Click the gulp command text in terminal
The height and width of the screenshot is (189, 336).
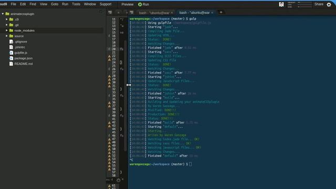193,19
